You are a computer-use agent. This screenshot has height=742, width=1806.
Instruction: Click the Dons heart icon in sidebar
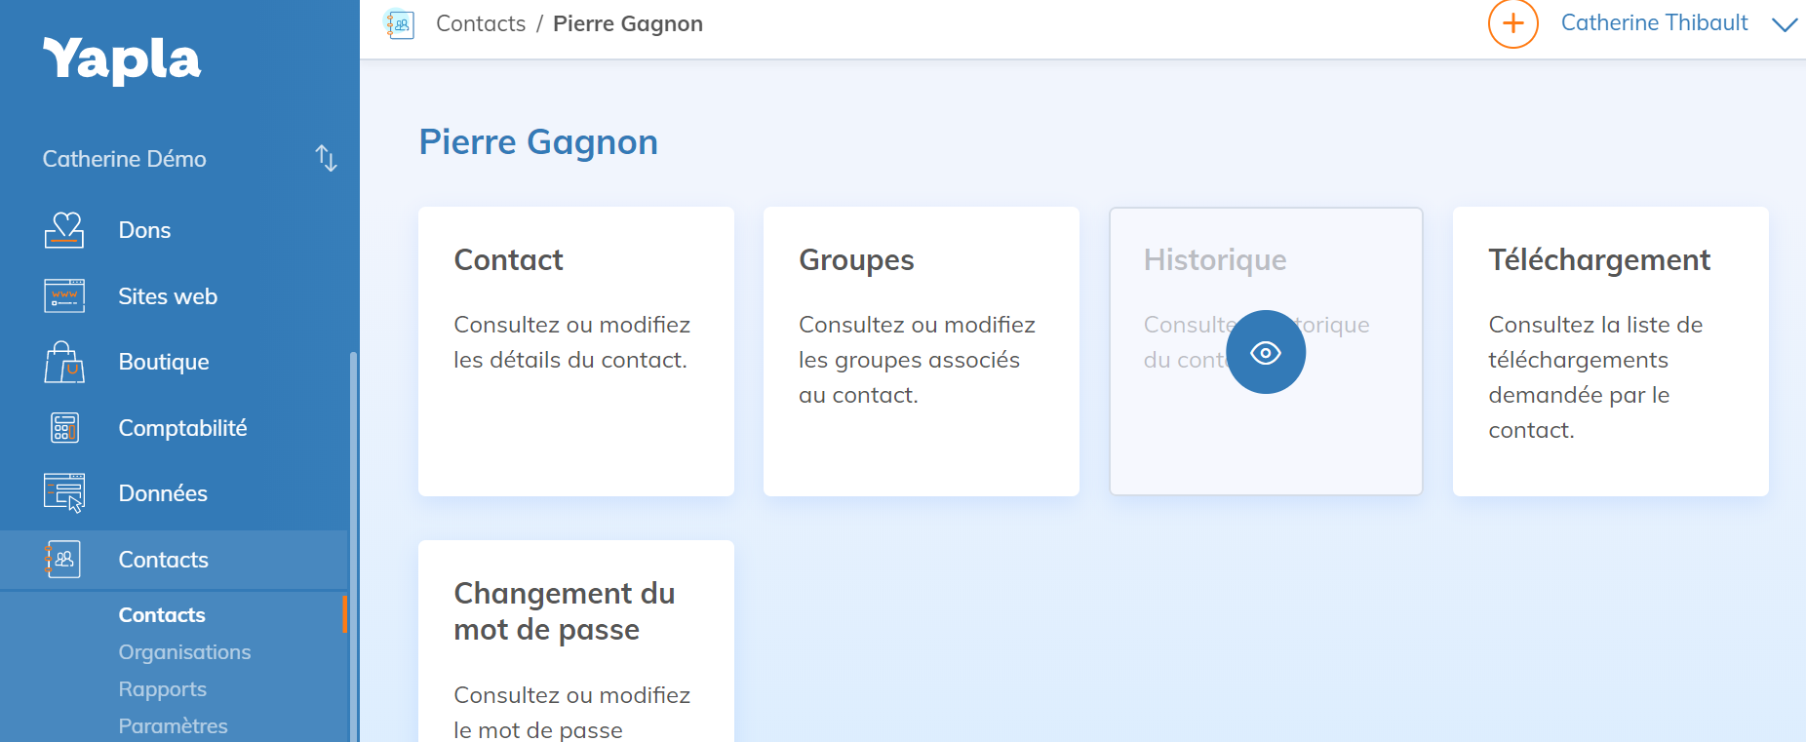coord(64,230)
